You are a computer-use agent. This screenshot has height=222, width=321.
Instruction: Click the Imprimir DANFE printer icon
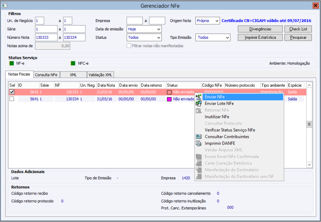pos(199,143)
